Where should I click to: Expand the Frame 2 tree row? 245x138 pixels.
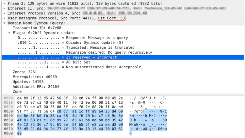5,3
